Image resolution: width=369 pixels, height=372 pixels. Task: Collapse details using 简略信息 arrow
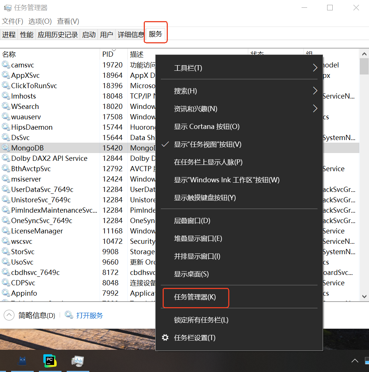(x=9, y=315)
